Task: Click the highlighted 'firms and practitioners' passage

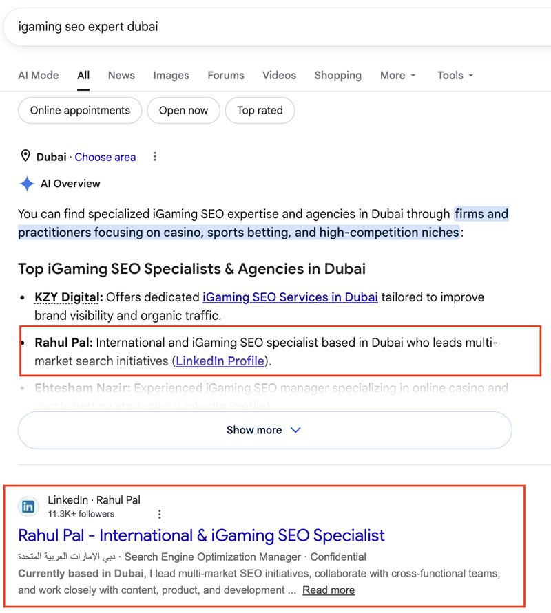Action: point(263,223)
